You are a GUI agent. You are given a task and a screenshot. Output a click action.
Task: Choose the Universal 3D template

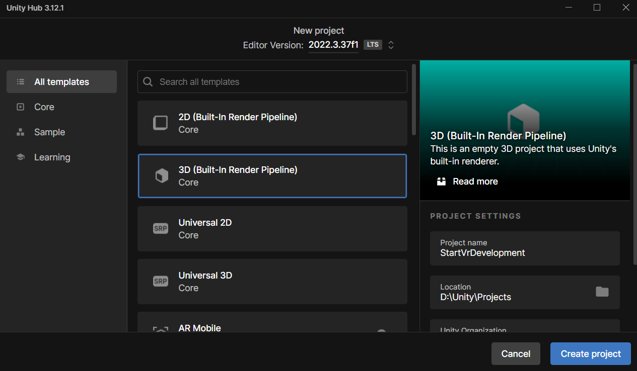[x=272, y=282]
